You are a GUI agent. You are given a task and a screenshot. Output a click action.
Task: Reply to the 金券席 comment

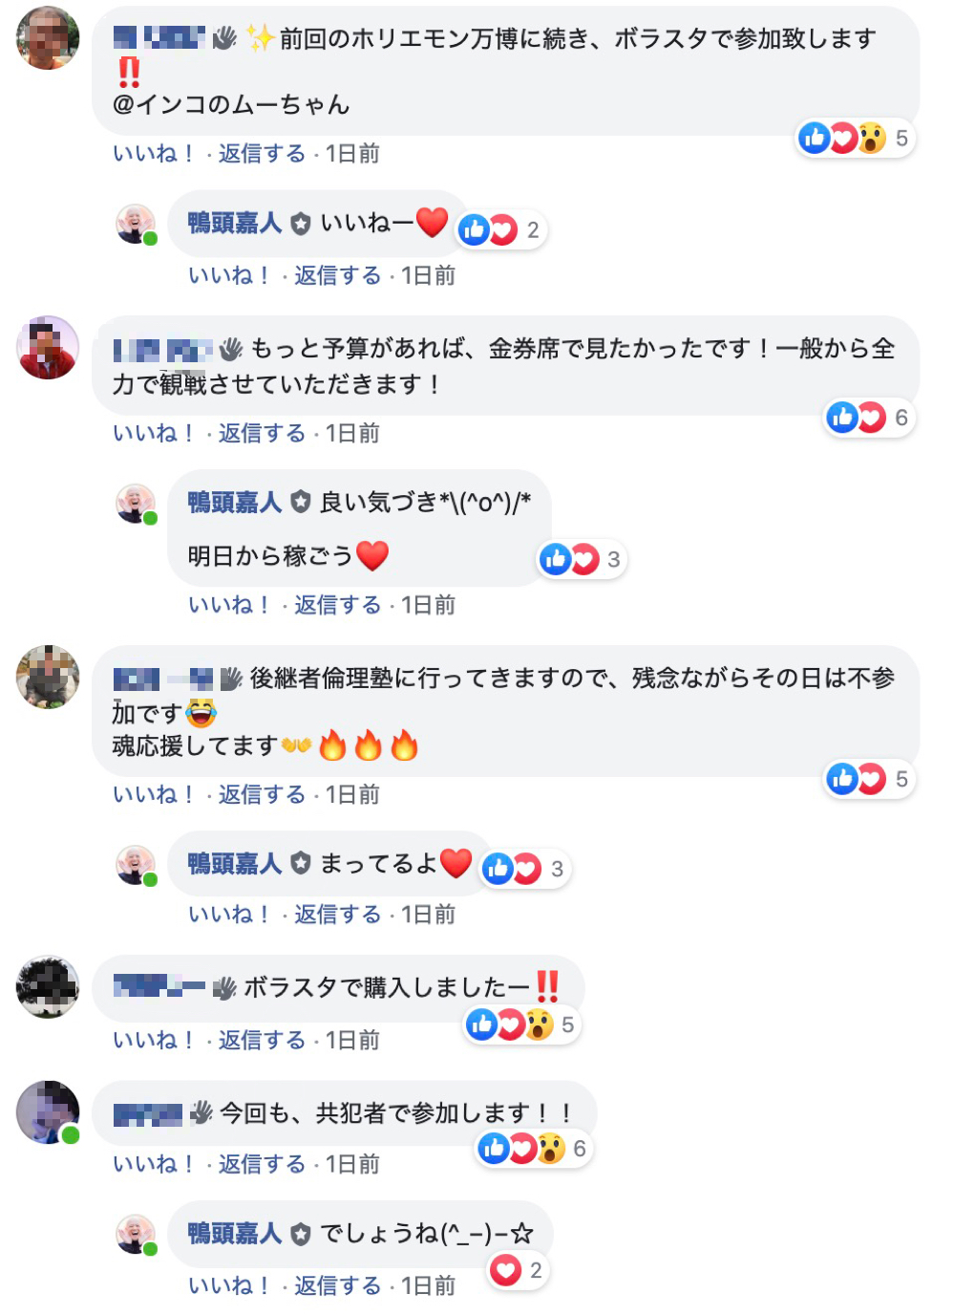(262, 433)
